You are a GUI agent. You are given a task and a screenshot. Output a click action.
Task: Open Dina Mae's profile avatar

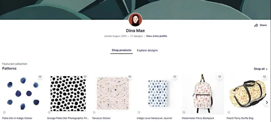[135, 20]
